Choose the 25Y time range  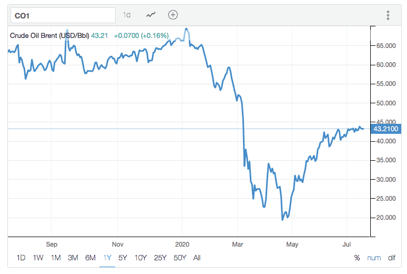click(x=160, y=258)
